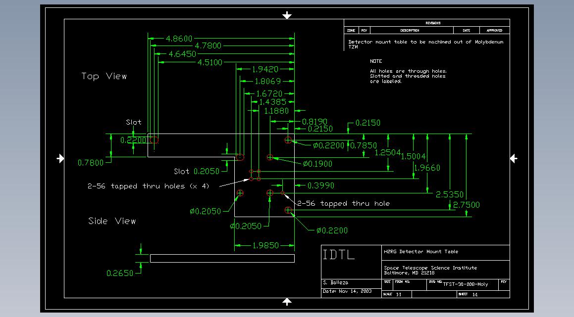Click the right edge border arrow marker
Screen dimensions: 574x317
pos(514,158)
